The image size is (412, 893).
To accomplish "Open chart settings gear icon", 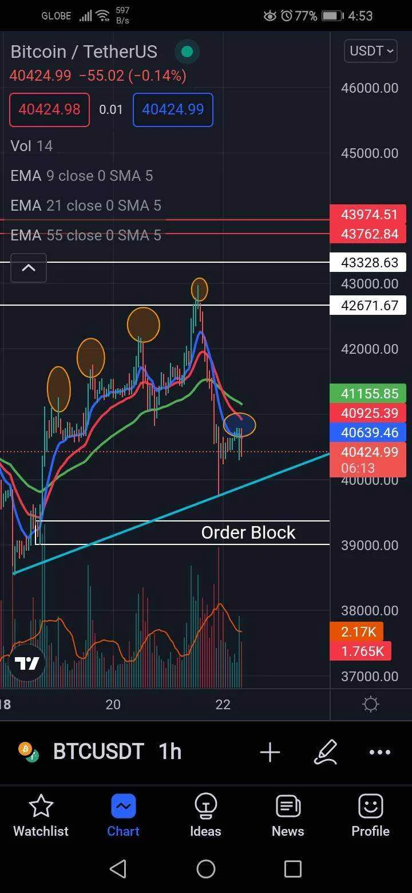I will tap(371, 704).
